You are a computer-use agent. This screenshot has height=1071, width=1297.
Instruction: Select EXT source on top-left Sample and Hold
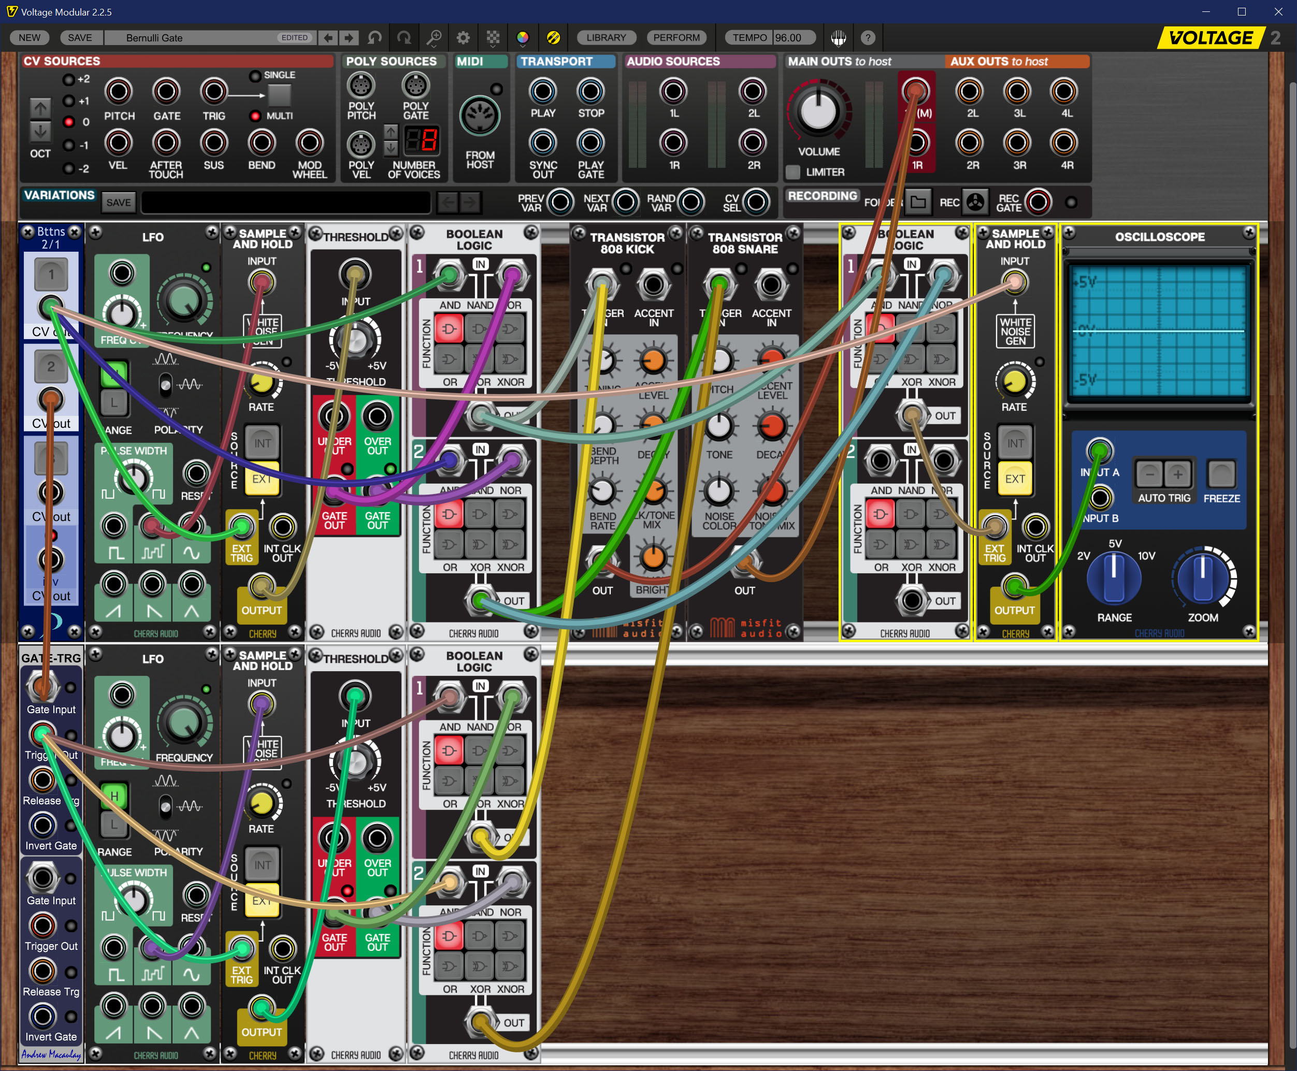tap(262, 479)
